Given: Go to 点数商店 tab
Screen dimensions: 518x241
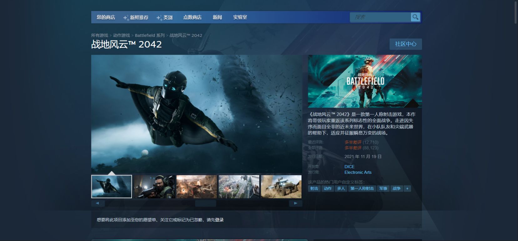Looking at the screenshot, I should coord(192,17).
